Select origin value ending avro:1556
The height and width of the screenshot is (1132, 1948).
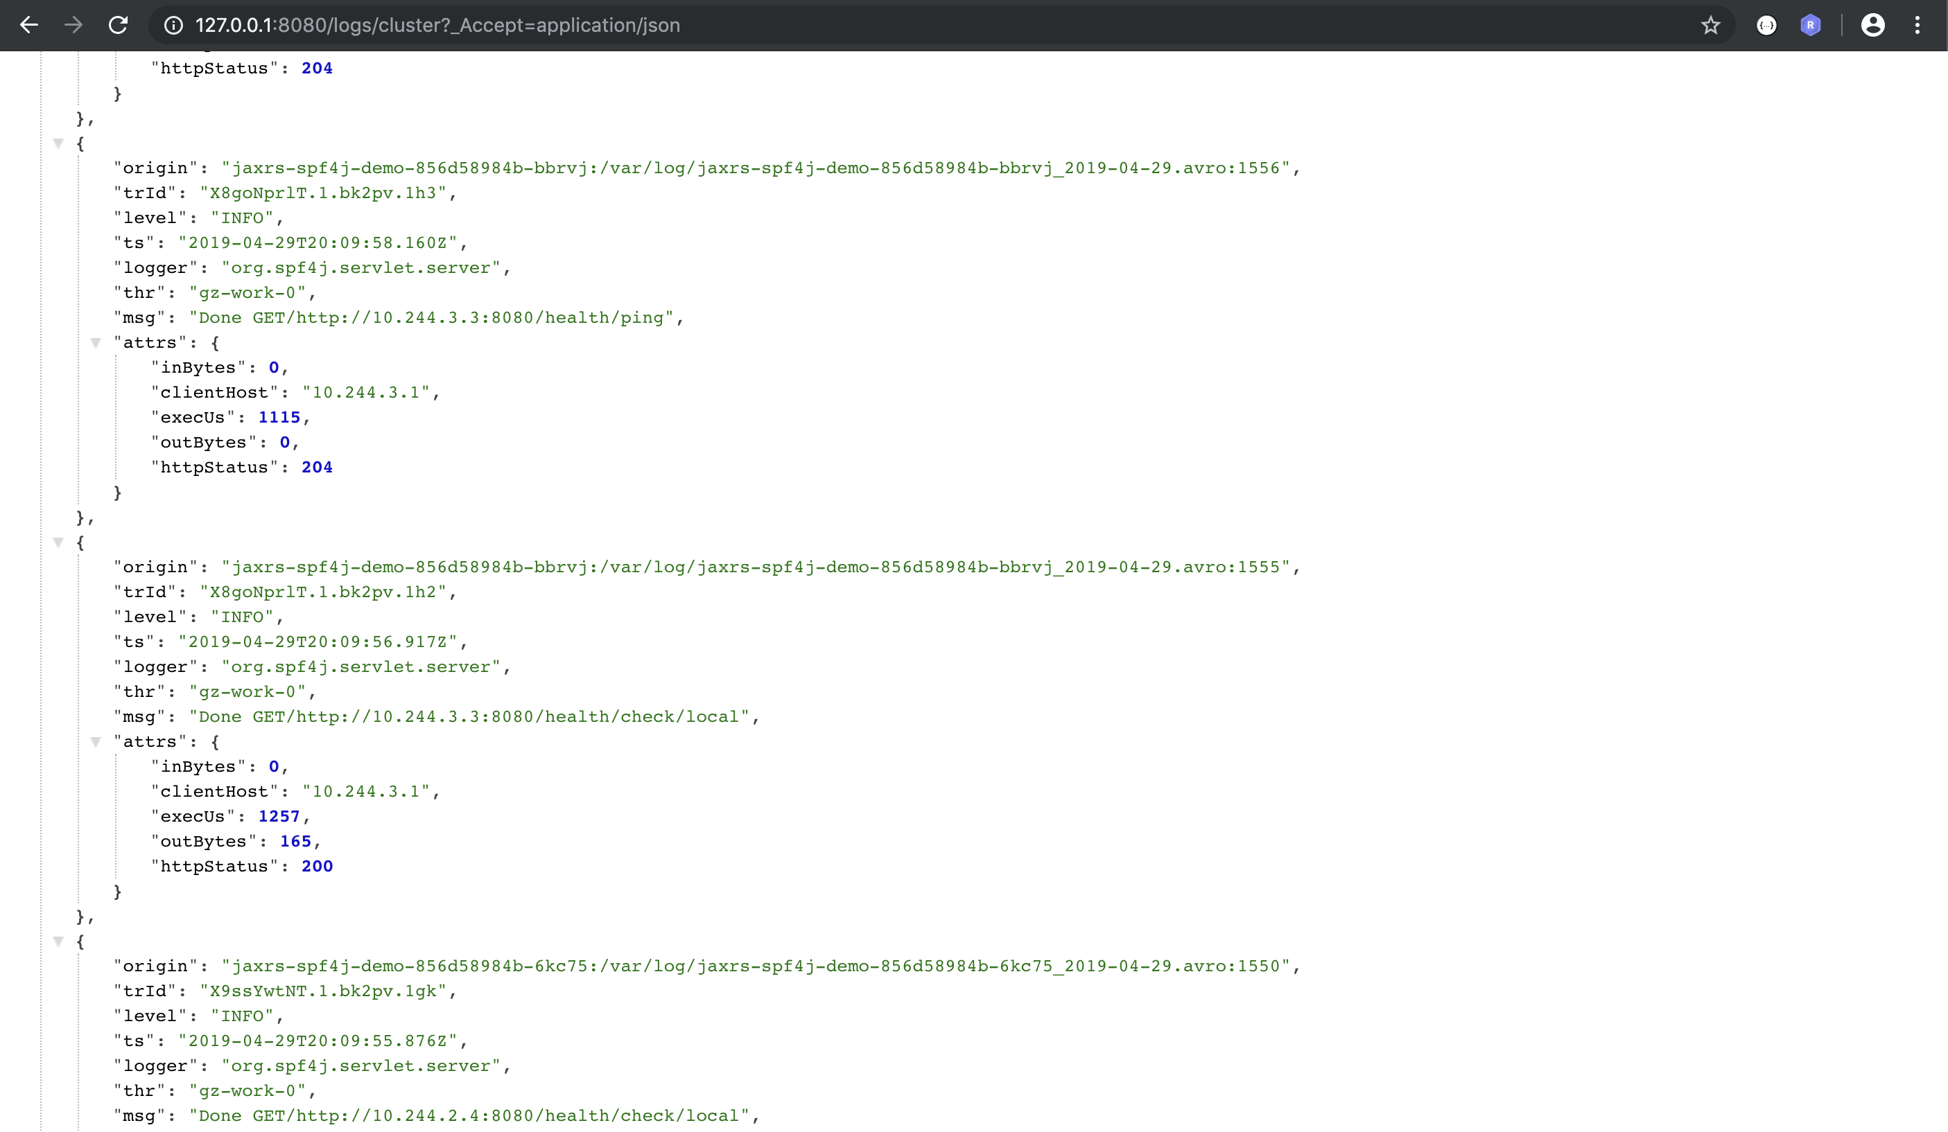(x=756, y=168)
